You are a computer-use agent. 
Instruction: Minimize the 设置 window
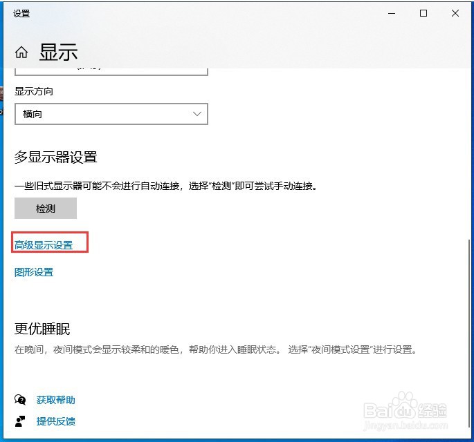coord(392,13)
